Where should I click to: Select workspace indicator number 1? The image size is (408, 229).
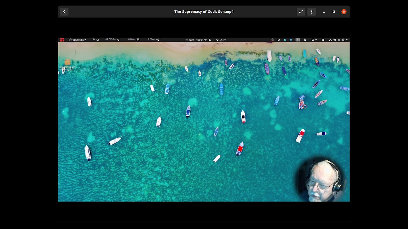298,40
